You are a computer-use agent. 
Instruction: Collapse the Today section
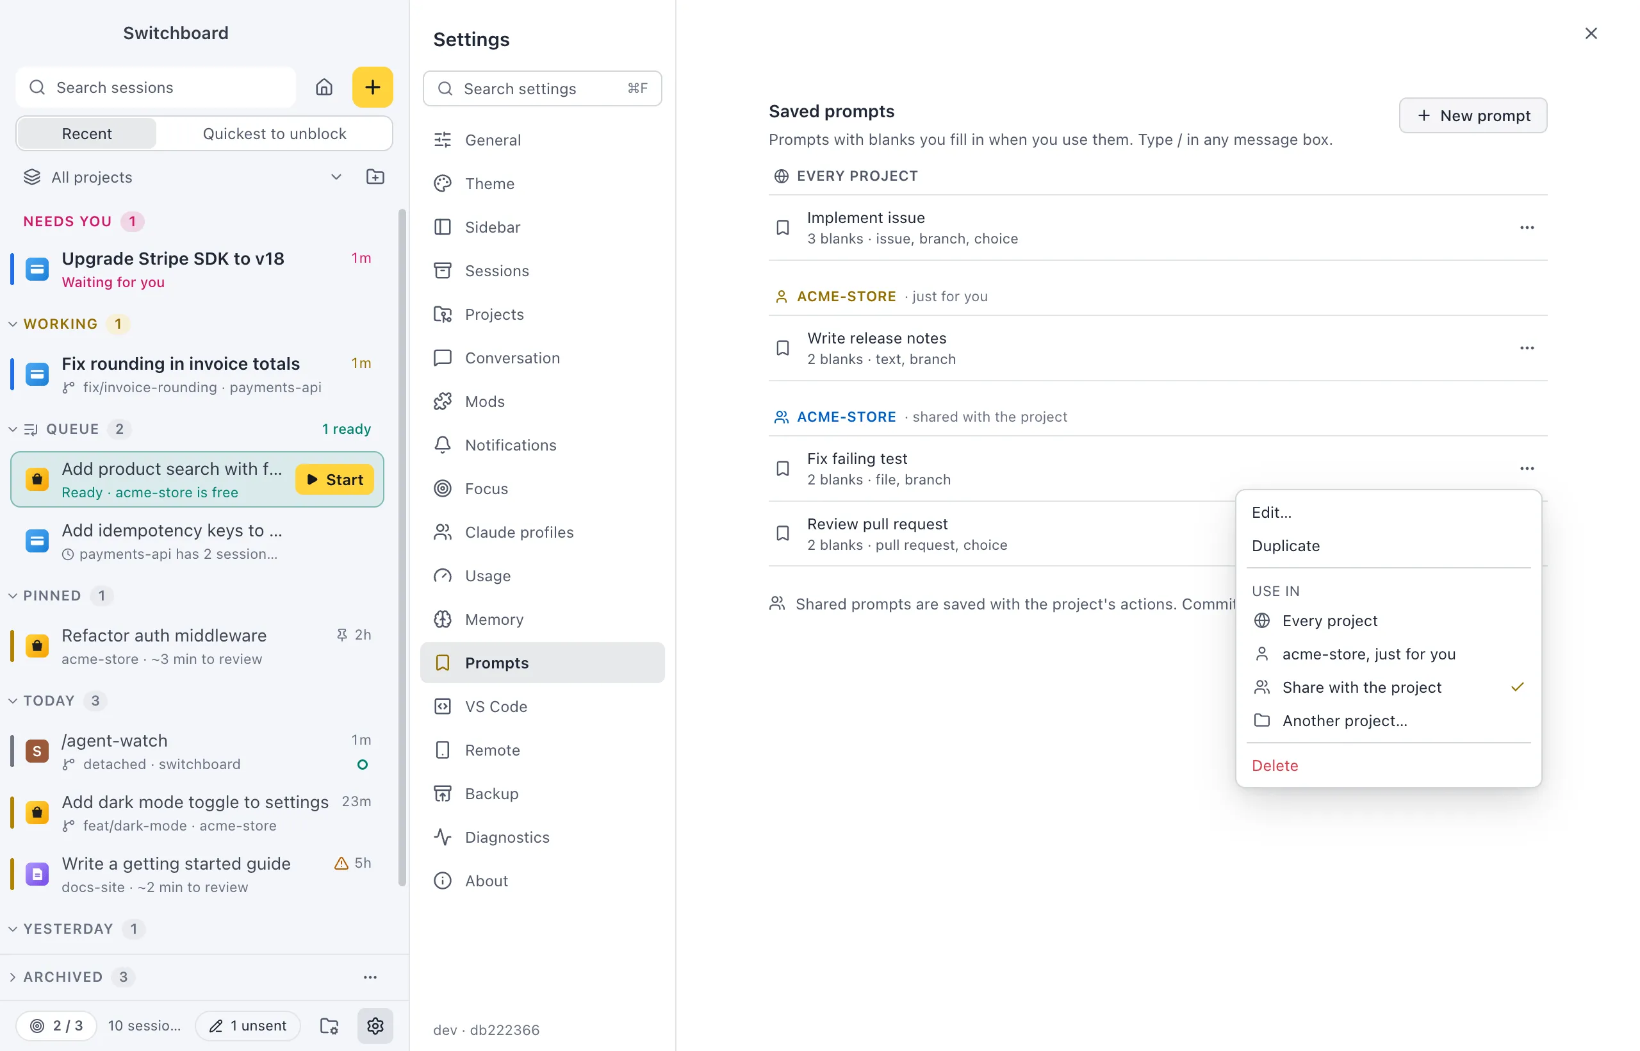pyautogui.click(x=13, y=701)
